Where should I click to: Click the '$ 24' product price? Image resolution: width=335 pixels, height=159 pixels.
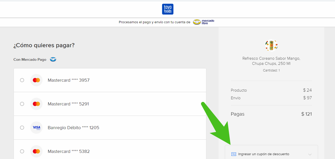(307, 90)
